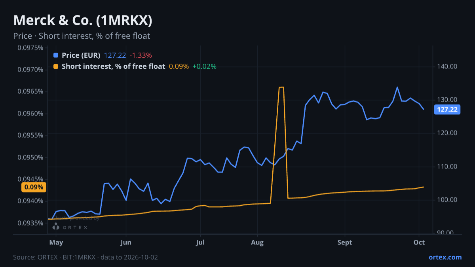Viewport: 475px width, 267px height.
Task: Click the 0.0970% left axis label
Action: [30, 70]
